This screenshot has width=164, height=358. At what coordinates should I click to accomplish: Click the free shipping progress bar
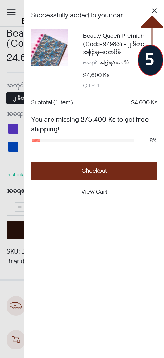coord(83,141)
